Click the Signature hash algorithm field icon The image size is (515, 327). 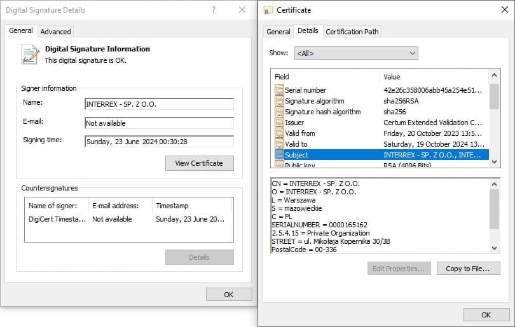tap(279, 112)
